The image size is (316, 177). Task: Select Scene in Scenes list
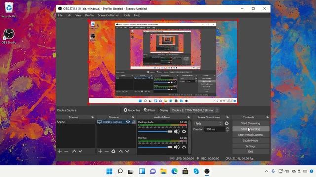coord(76,122)
